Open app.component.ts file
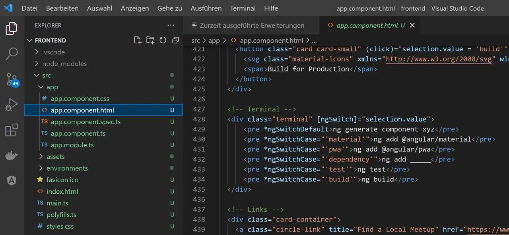Viewport: 509px width, 235px height. click(x=78, y=133)
